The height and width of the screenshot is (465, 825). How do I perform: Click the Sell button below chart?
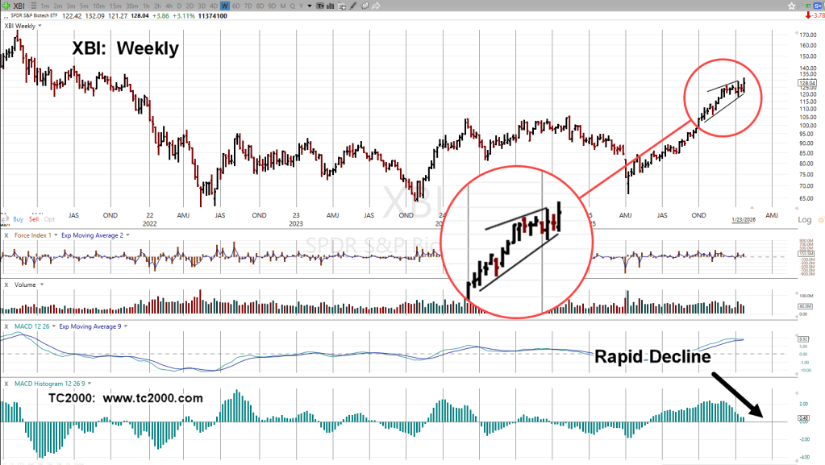33,219
